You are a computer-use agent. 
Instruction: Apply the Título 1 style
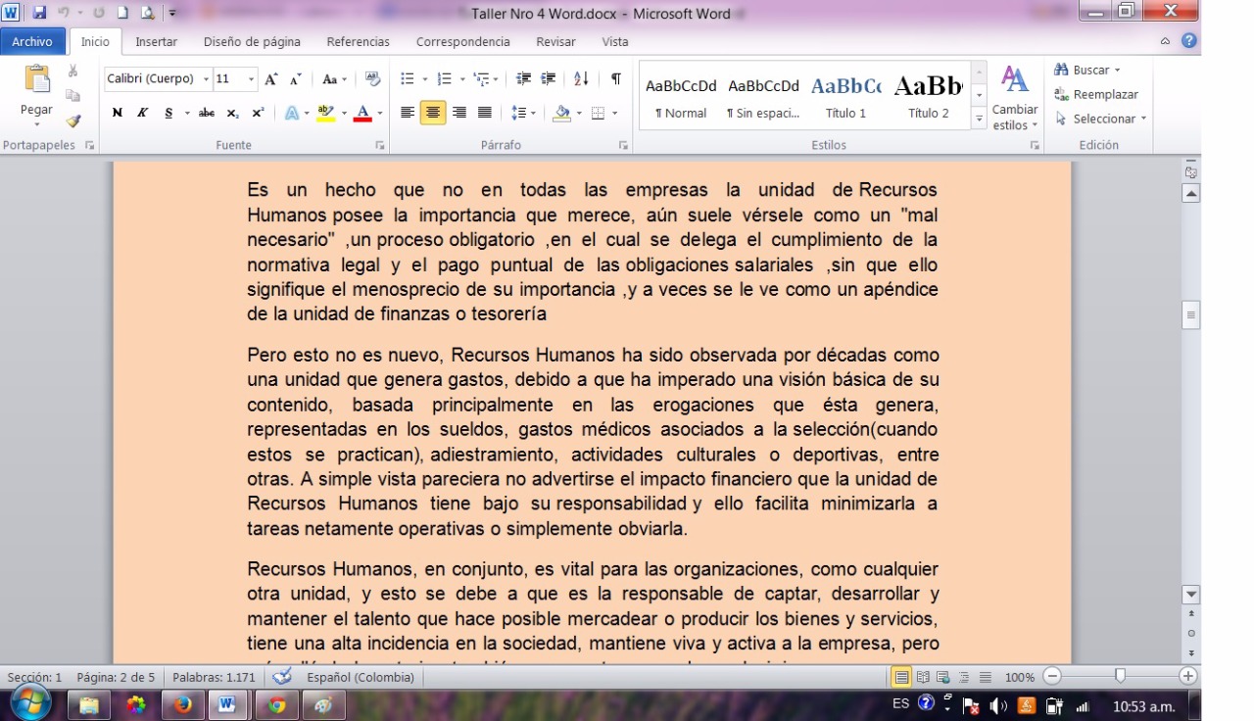[x=845, y=96]
